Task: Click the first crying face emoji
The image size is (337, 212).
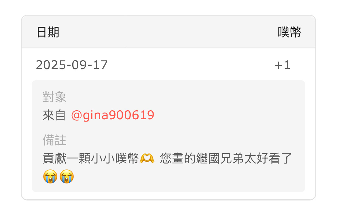Action: tap(50, 176)
